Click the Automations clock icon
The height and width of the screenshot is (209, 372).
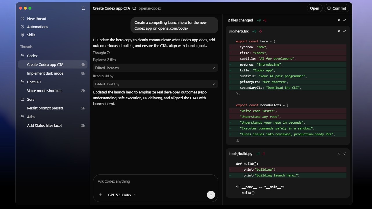tap(22, 27)
